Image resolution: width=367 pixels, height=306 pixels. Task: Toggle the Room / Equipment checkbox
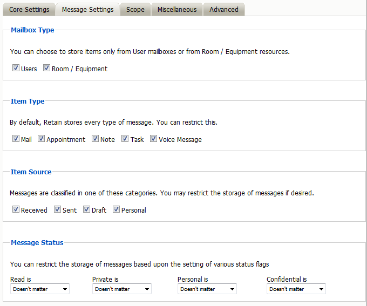pyautogui.click(x=46, y=69)
